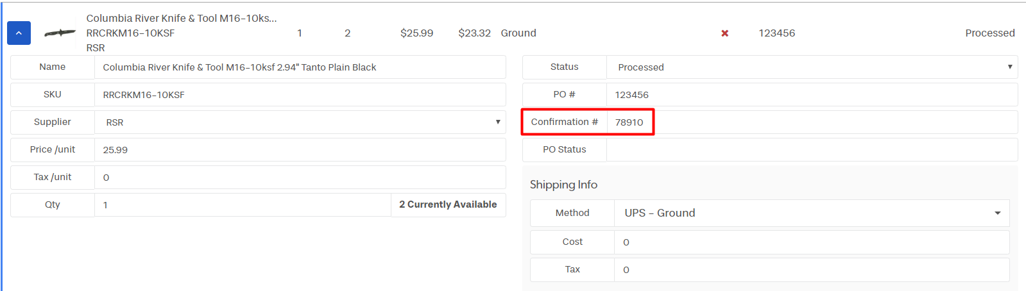1026x291 pixels.
Task: Click the Name field with Columbia River Knife
Action: tap(300, 67)
